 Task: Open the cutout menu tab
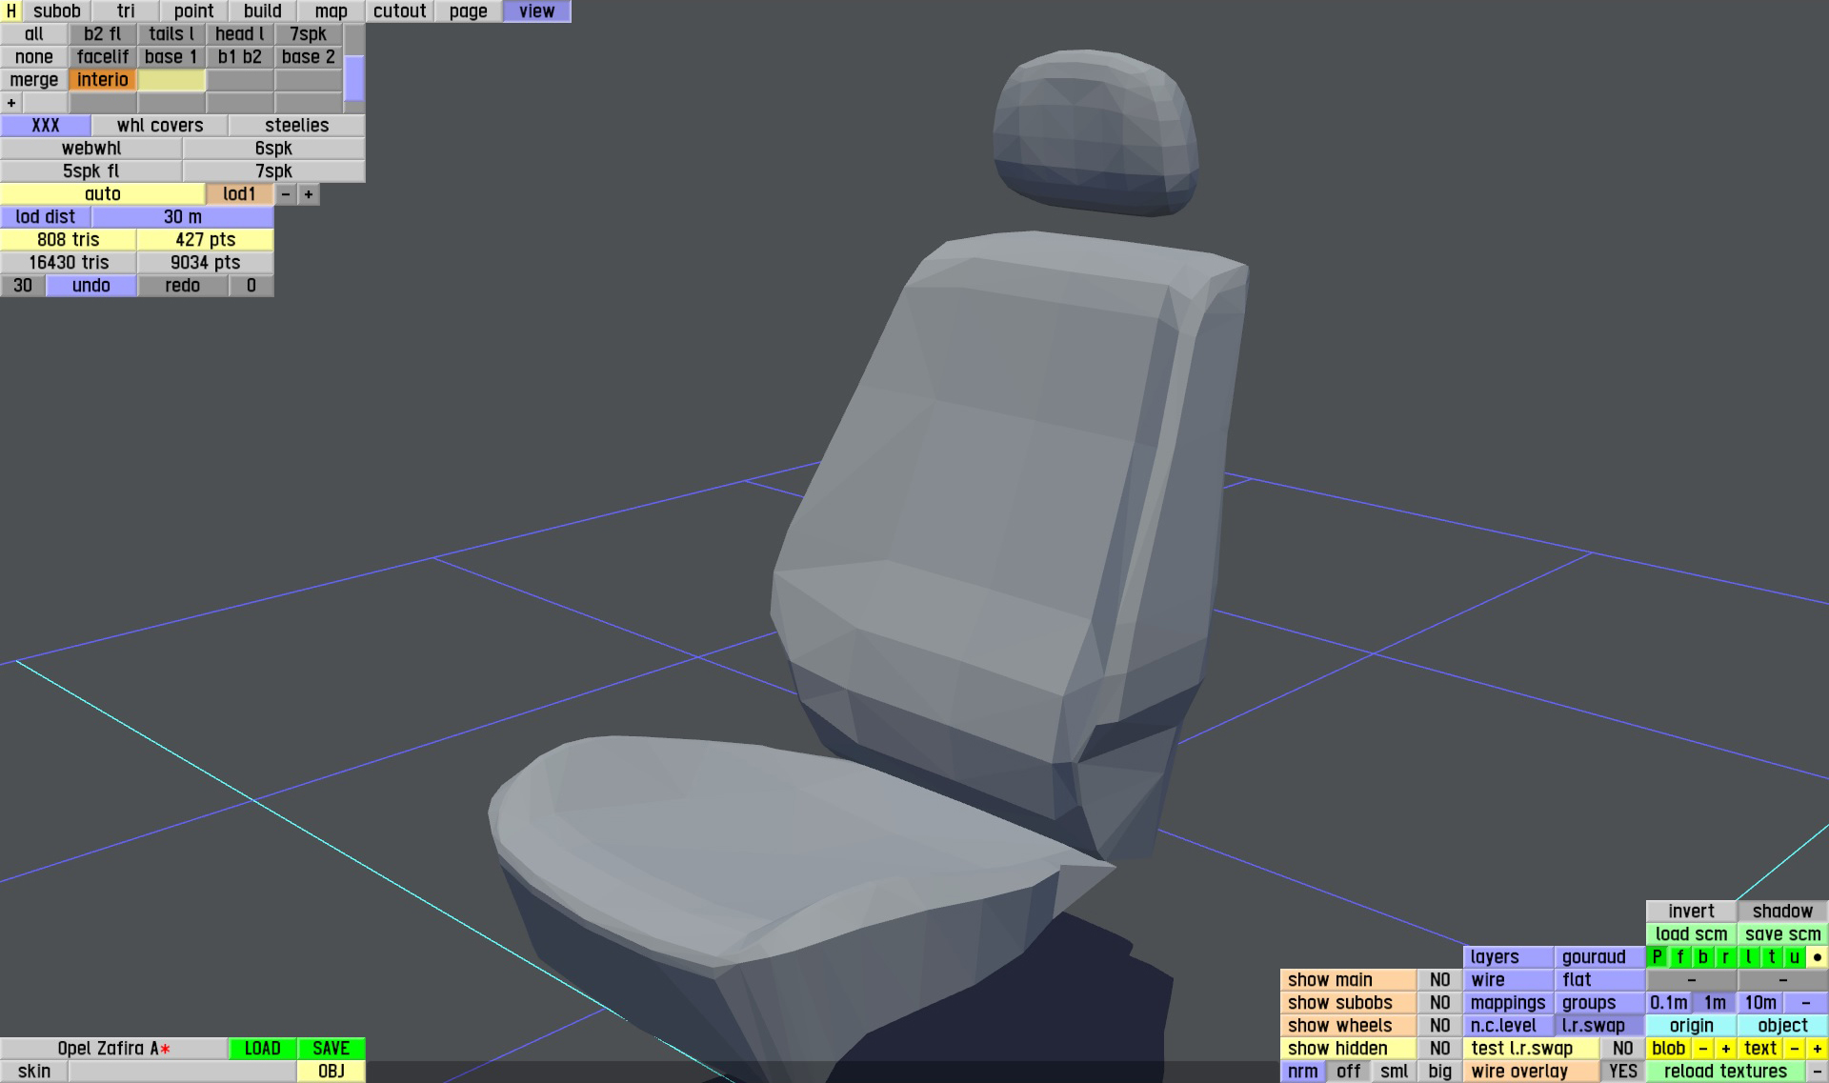pos(399,11)
